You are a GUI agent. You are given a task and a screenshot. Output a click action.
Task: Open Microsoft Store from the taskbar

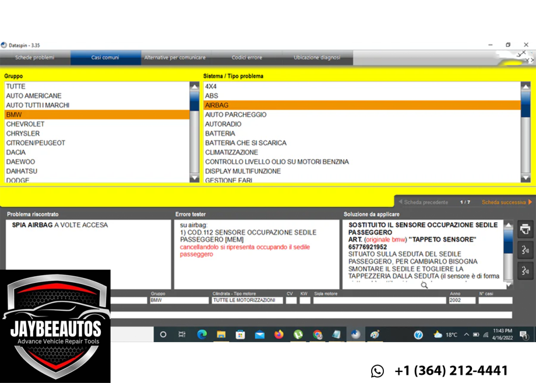pos(240,335)
